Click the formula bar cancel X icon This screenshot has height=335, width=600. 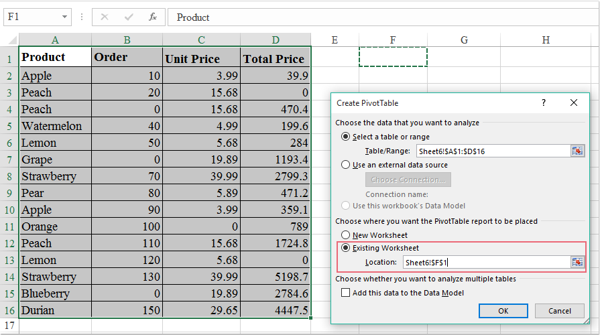click(x=105, y=17)
